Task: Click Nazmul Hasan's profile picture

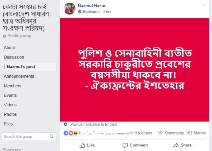Action: [70, 8]
